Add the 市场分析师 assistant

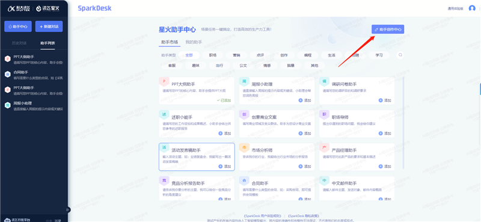pyautogui.click(x=305, y=167)
